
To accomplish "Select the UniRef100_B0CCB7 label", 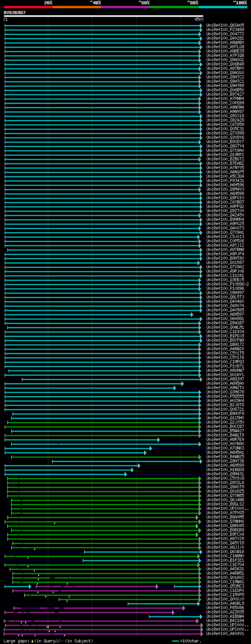I will point(225,426).
